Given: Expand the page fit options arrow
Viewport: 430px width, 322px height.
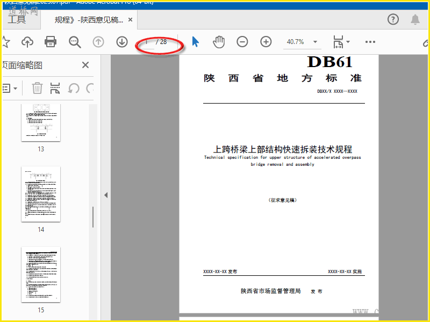Looking at the screenshot, I should point(348,42).
